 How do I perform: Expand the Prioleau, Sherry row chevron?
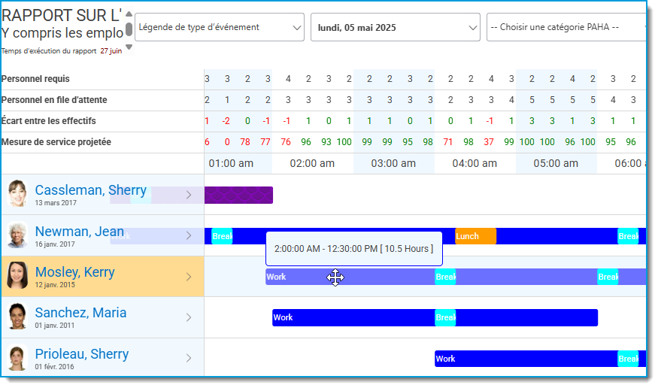point(189,358)
